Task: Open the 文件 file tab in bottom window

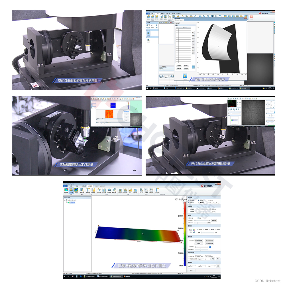Action: [x=65, y=186]
